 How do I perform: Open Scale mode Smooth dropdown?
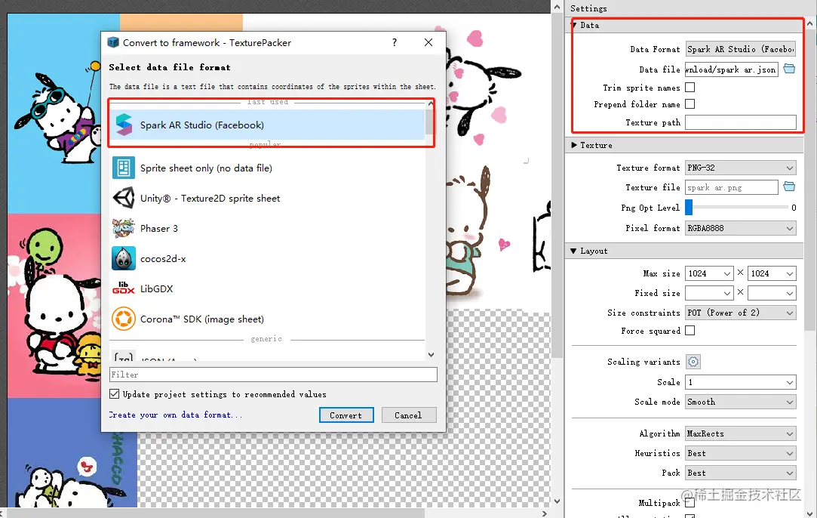click(740, 402)
